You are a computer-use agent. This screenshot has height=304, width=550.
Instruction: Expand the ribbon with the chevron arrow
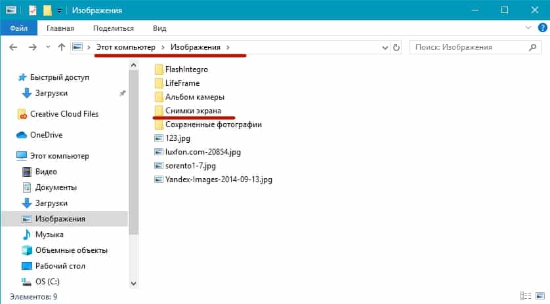pos(528,28)
